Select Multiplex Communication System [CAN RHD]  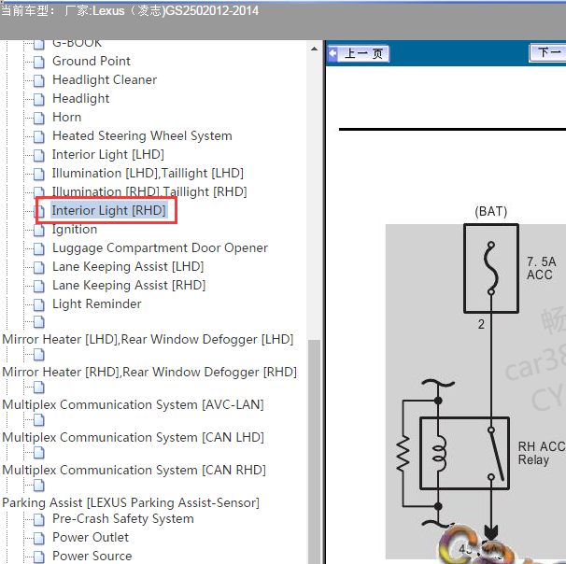click(x=134, y=471)
